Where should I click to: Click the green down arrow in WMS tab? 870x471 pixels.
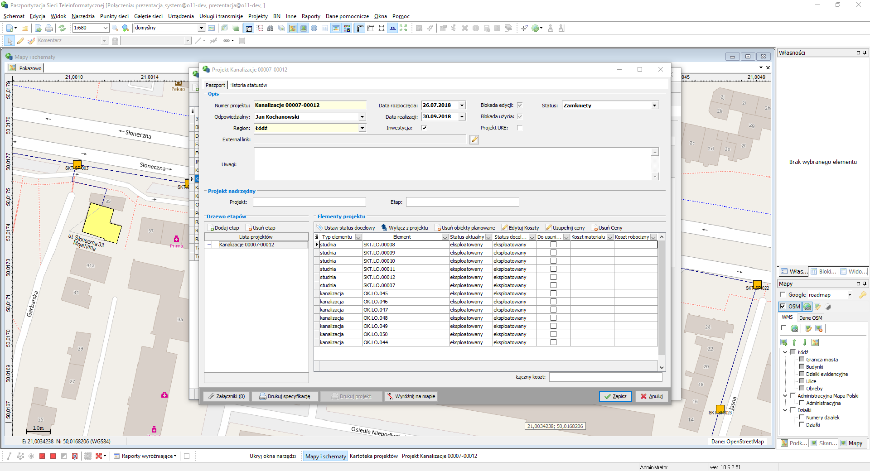click(x=805, y=342)
